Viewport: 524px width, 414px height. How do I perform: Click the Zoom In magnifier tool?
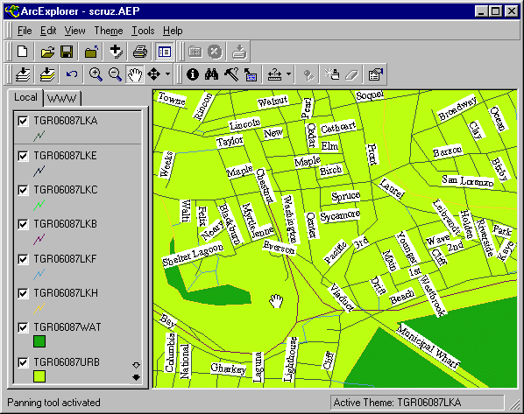(x=96, y=74)
